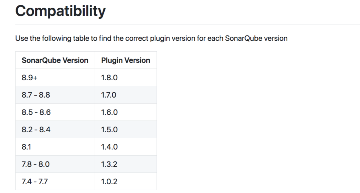Select the SonarQube Version column header
Viewport: 360px width, 193px height.
(55, 60)
